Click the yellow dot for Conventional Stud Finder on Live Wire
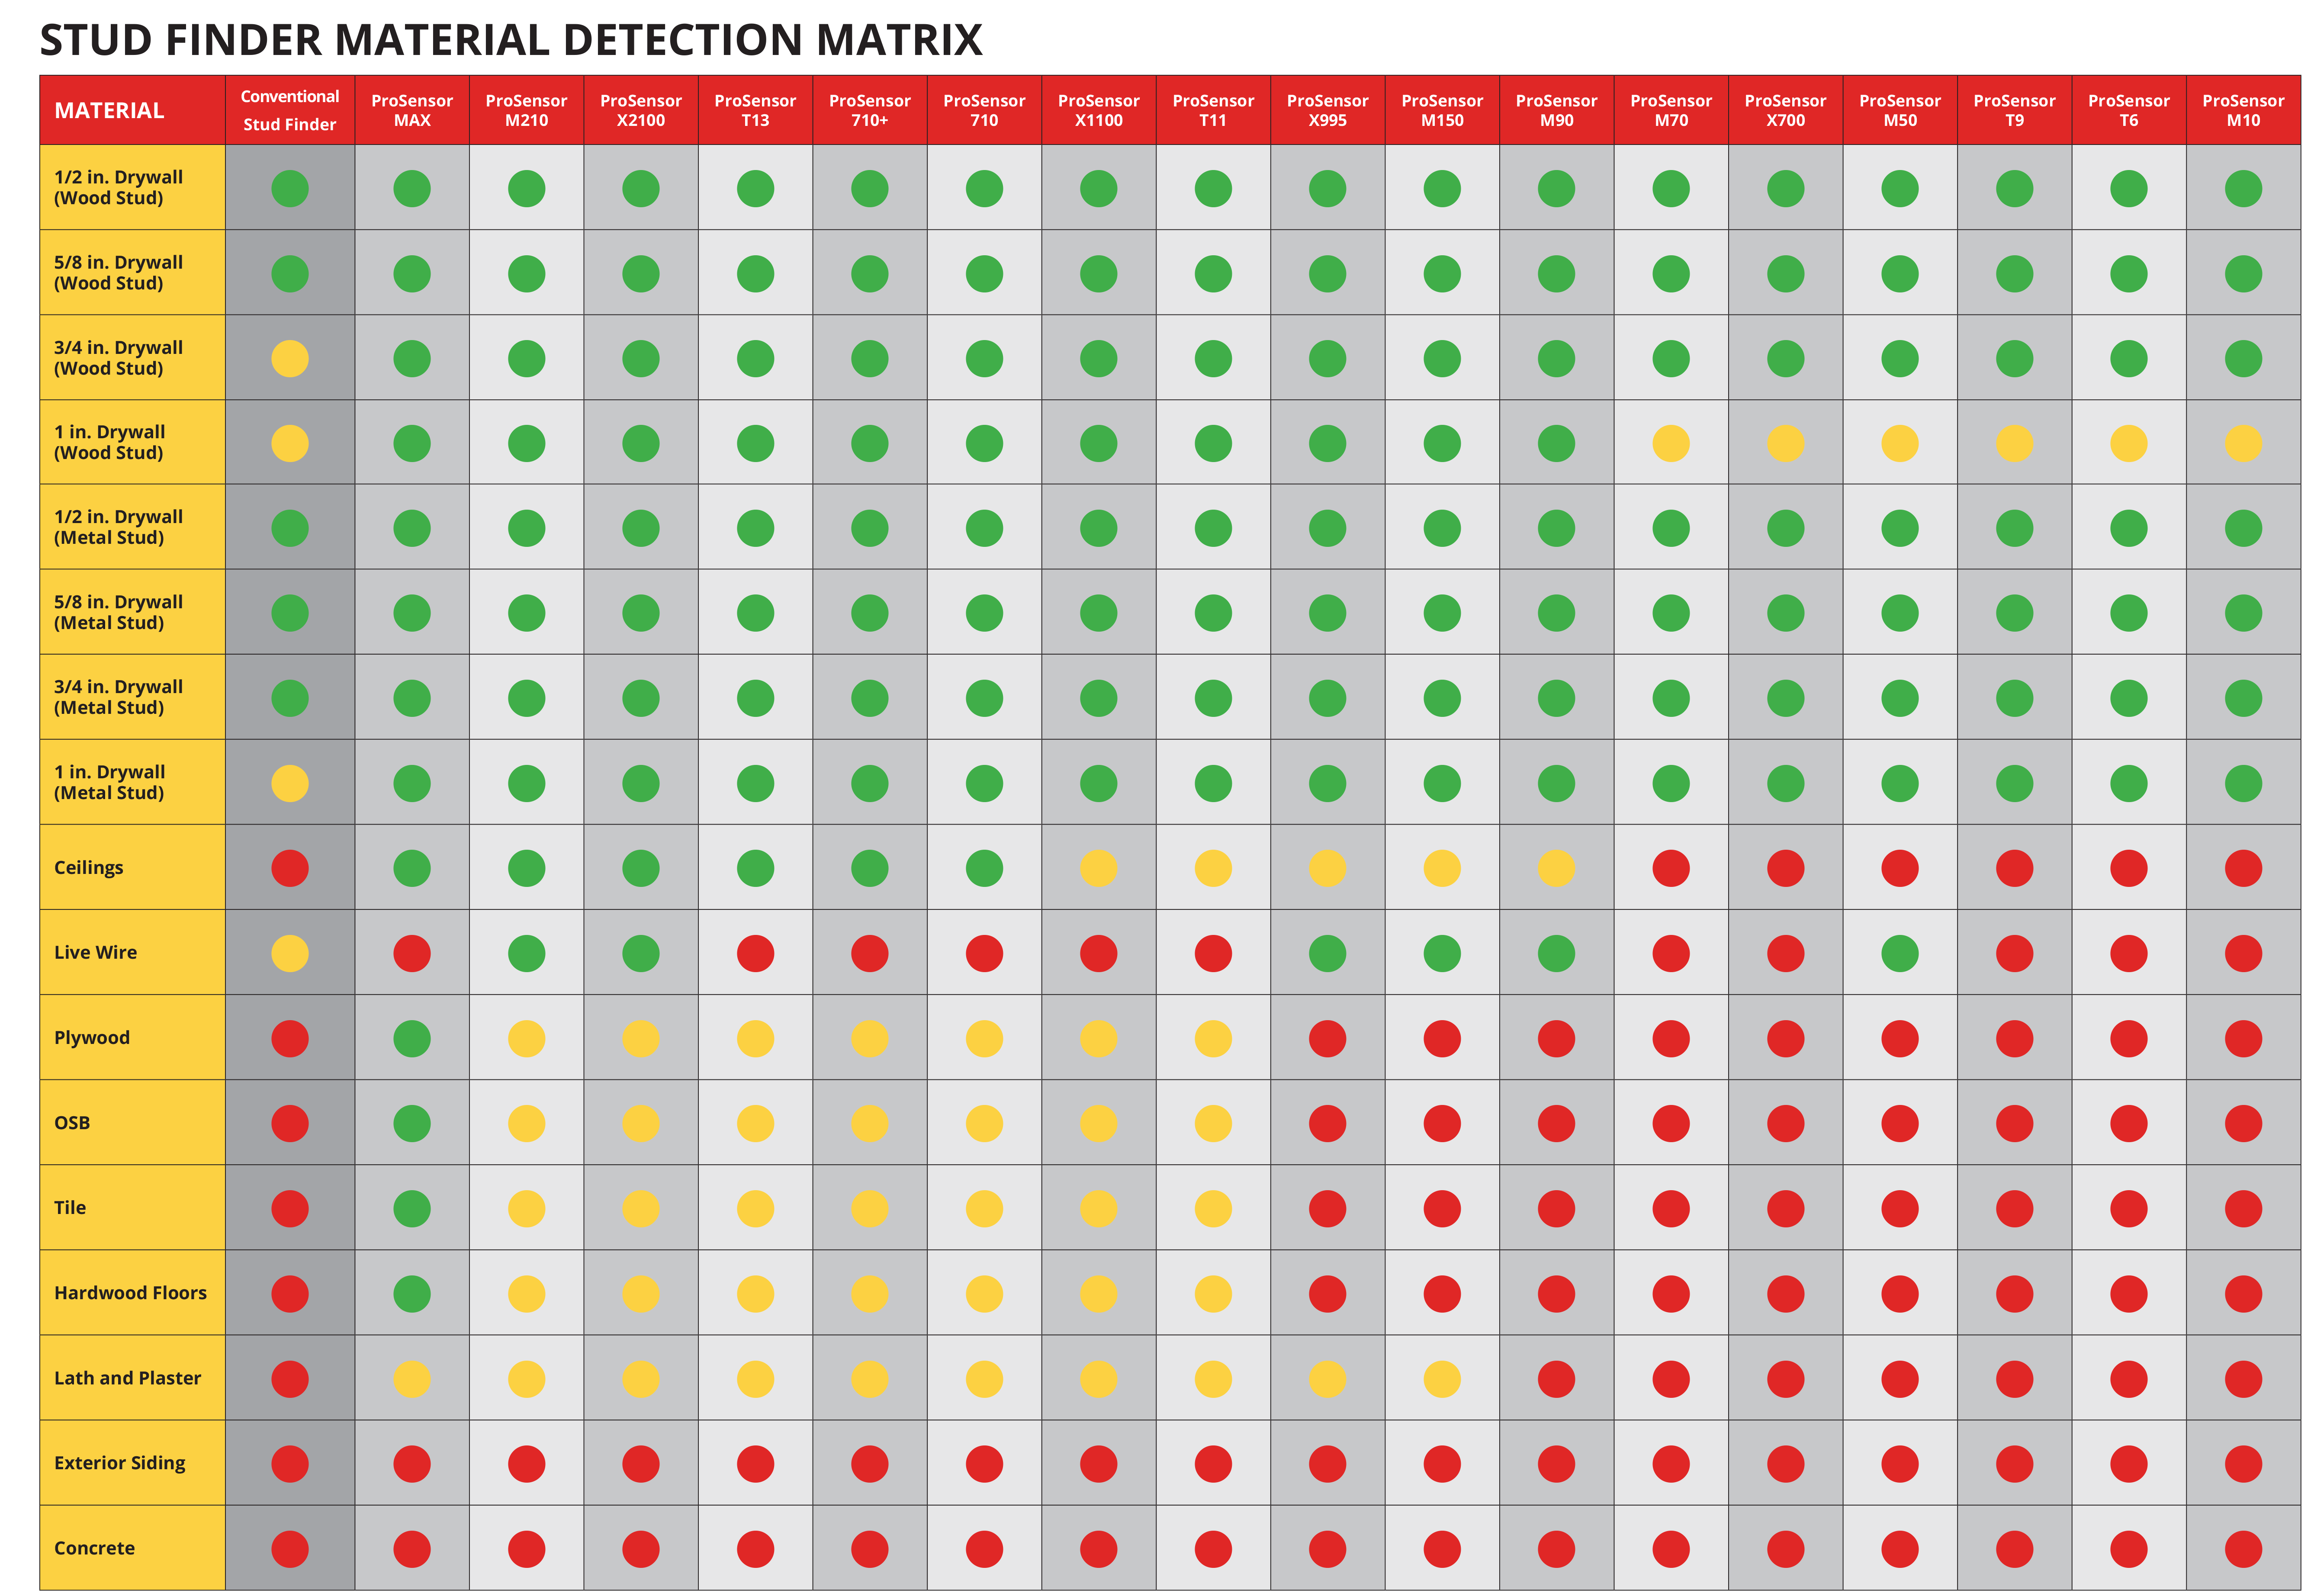2311x1596 pixels. (x=290, y=953)
